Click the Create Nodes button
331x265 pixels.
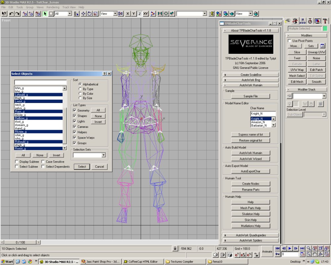pyautogui.click(x=251, y=184)
